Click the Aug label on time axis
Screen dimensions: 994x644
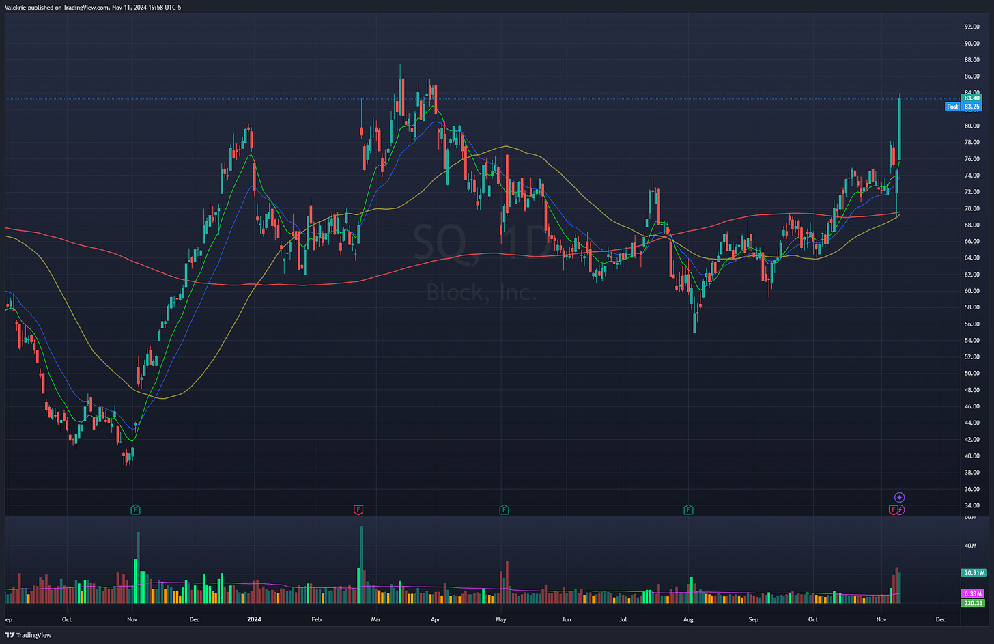coord(688,620)
